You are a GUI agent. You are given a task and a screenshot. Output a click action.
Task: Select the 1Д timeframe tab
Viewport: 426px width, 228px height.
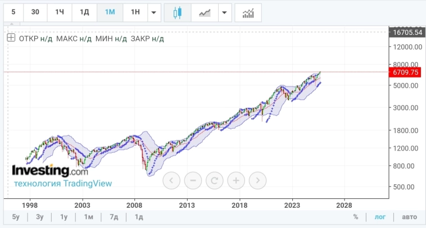point(84,12)
